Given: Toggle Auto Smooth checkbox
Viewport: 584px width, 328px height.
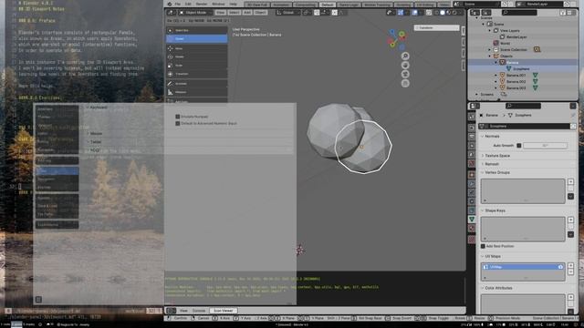Looking at the screenshot, I should 519,146.
